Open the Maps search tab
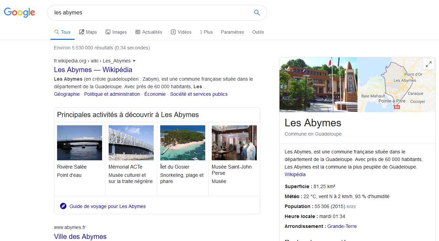The width and height of the screenshot is (439, 241). point(88,32)
